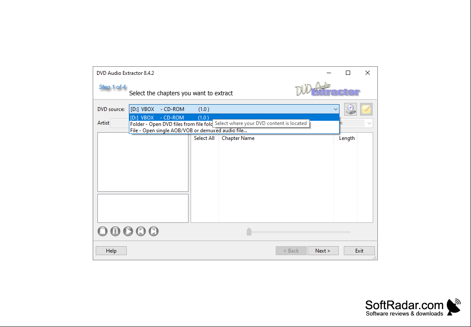This screenshot has width=471, height=327.
Task: Click the Select All column header
Action: click(x=204, y=138)
